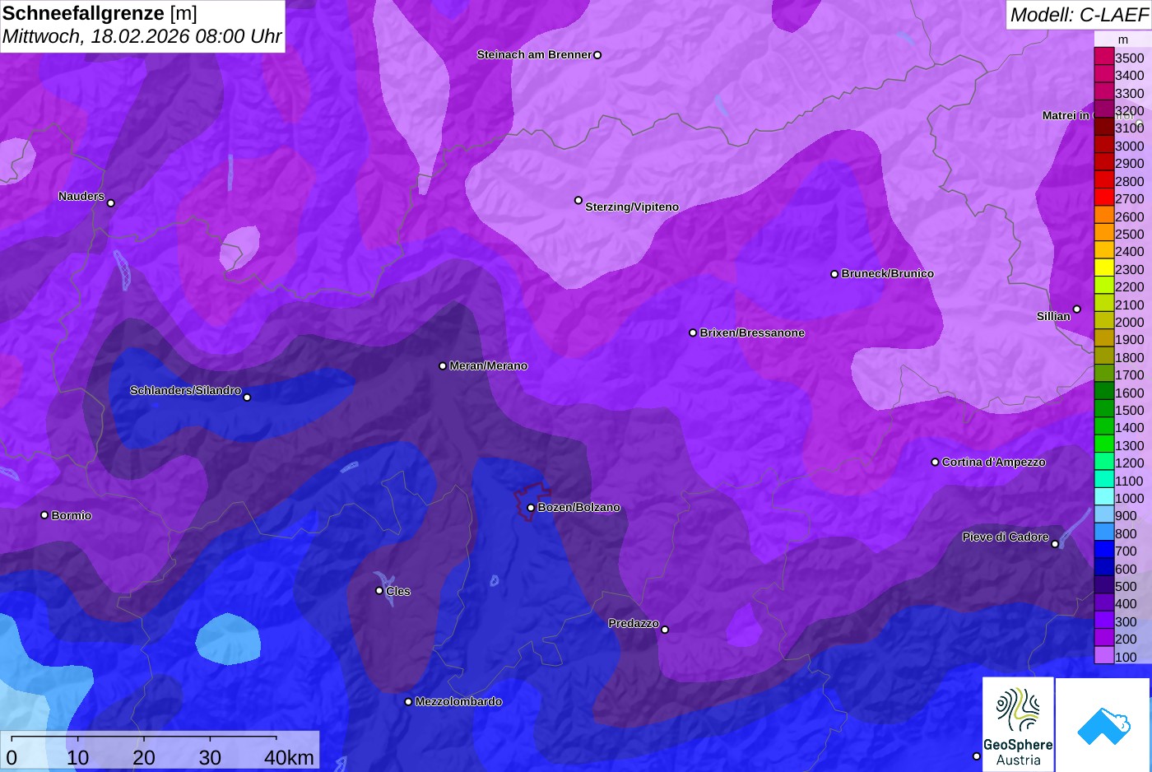The image size is (1152, 772).
Task: Click the 100 m violet legend swatch
Action: tap(1103, 656)
